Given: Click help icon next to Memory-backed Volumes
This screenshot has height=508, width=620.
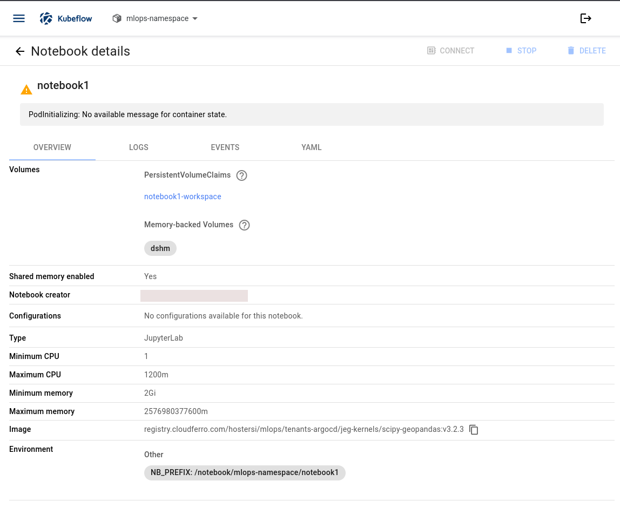Looking at the screenshot, I should pyautogui.click(x=244, y=225).
